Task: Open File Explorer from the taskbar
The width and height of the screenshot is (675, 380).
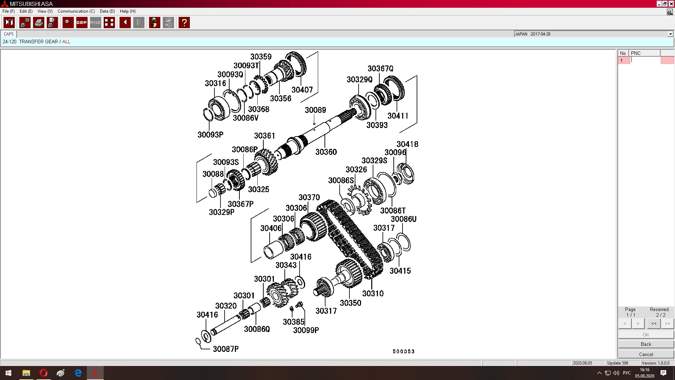Action: [26, 373]
